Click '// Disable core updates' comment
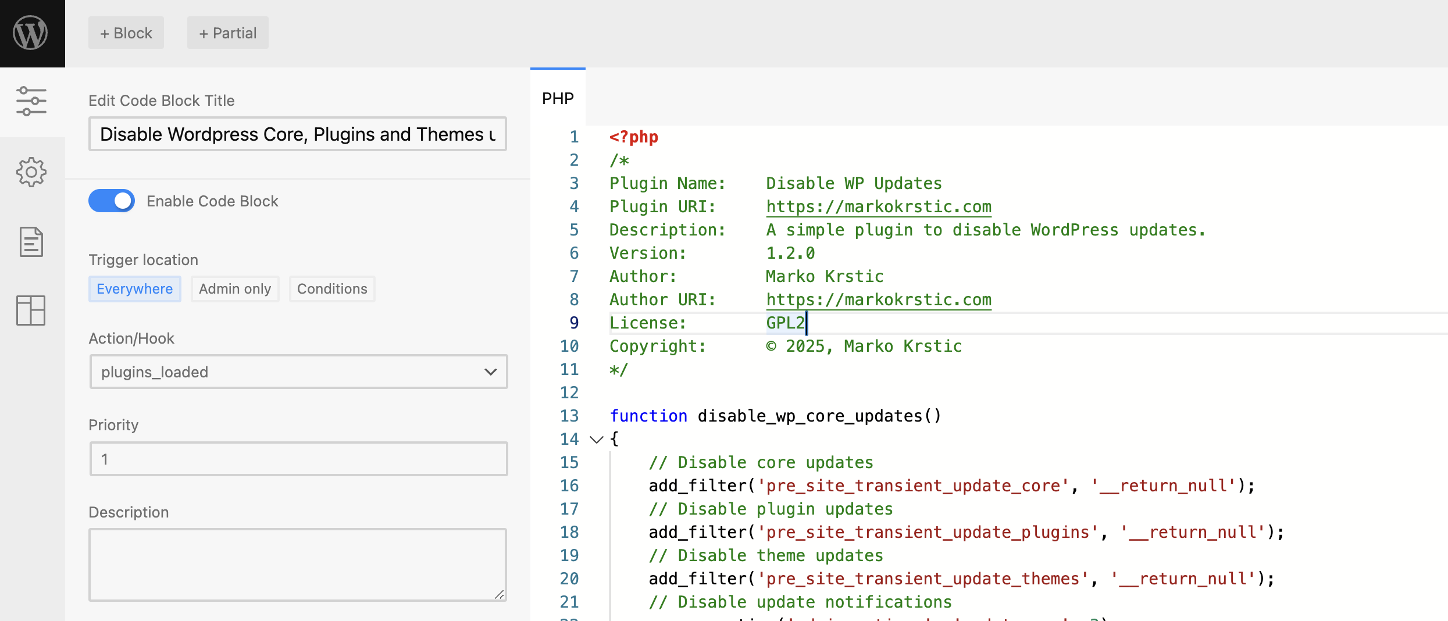Screen dimensions: 1448x621 point(761,462)
